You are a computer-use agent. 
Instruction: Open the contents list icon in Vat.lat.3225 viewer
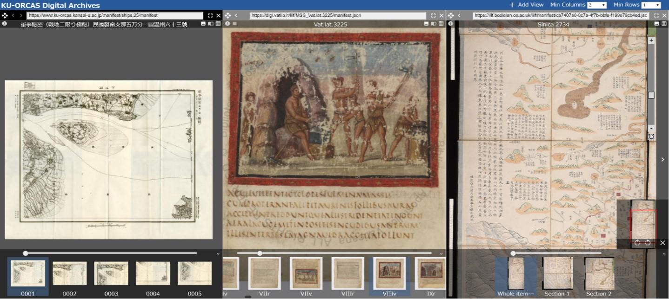(x=235, y=24)
